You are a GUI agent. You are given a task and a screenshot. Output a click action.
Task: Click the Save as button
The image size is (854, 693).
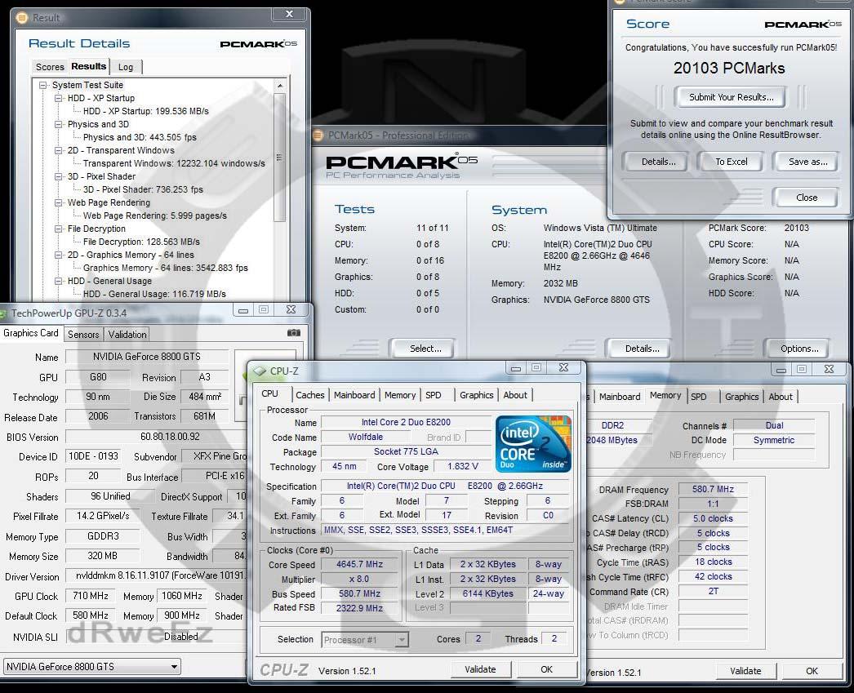click(807, 162)
